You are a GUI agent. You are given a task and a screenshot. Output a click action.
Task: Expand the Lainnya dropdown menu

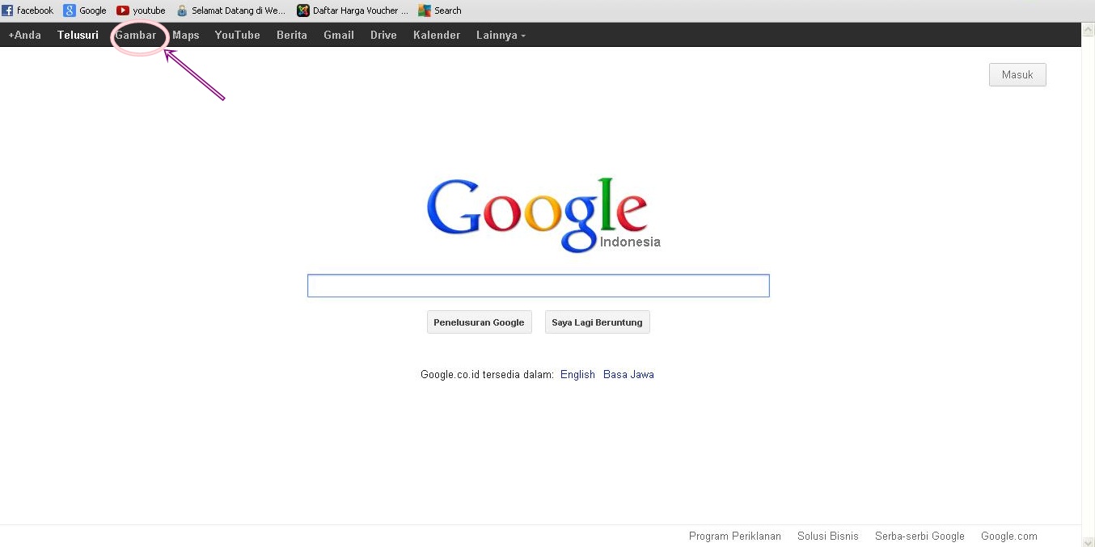(x=501, y=35)
